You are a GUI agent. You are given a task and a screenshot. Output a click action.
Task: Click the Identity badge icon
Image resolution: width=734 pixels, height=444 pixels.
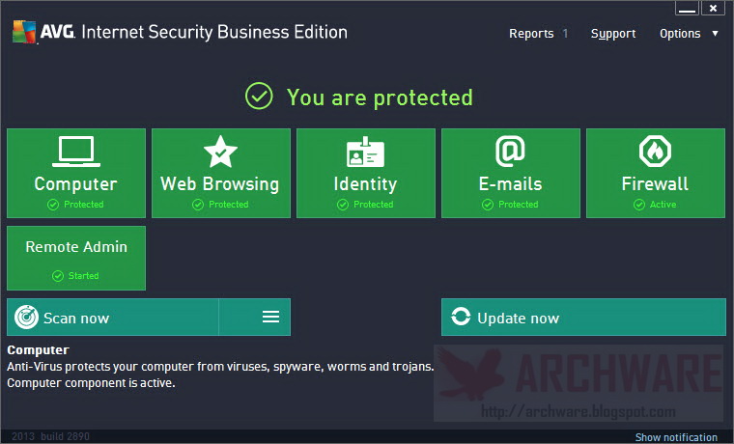coord(365,152)
